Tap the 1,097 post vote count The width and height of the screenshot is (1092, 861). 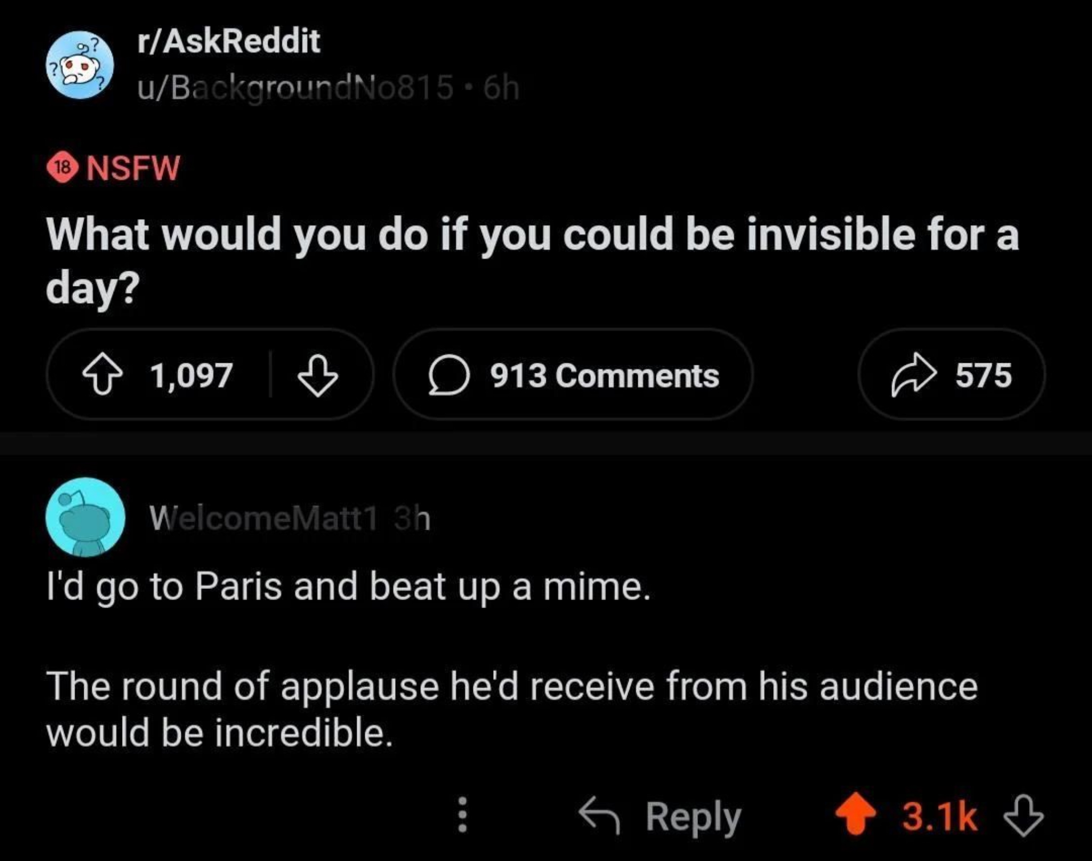(x=192, y=375)
